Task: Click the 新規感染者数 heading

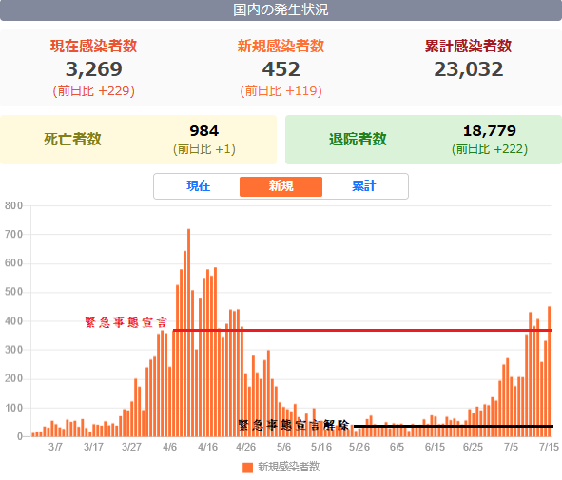Action: pos(281,47)
